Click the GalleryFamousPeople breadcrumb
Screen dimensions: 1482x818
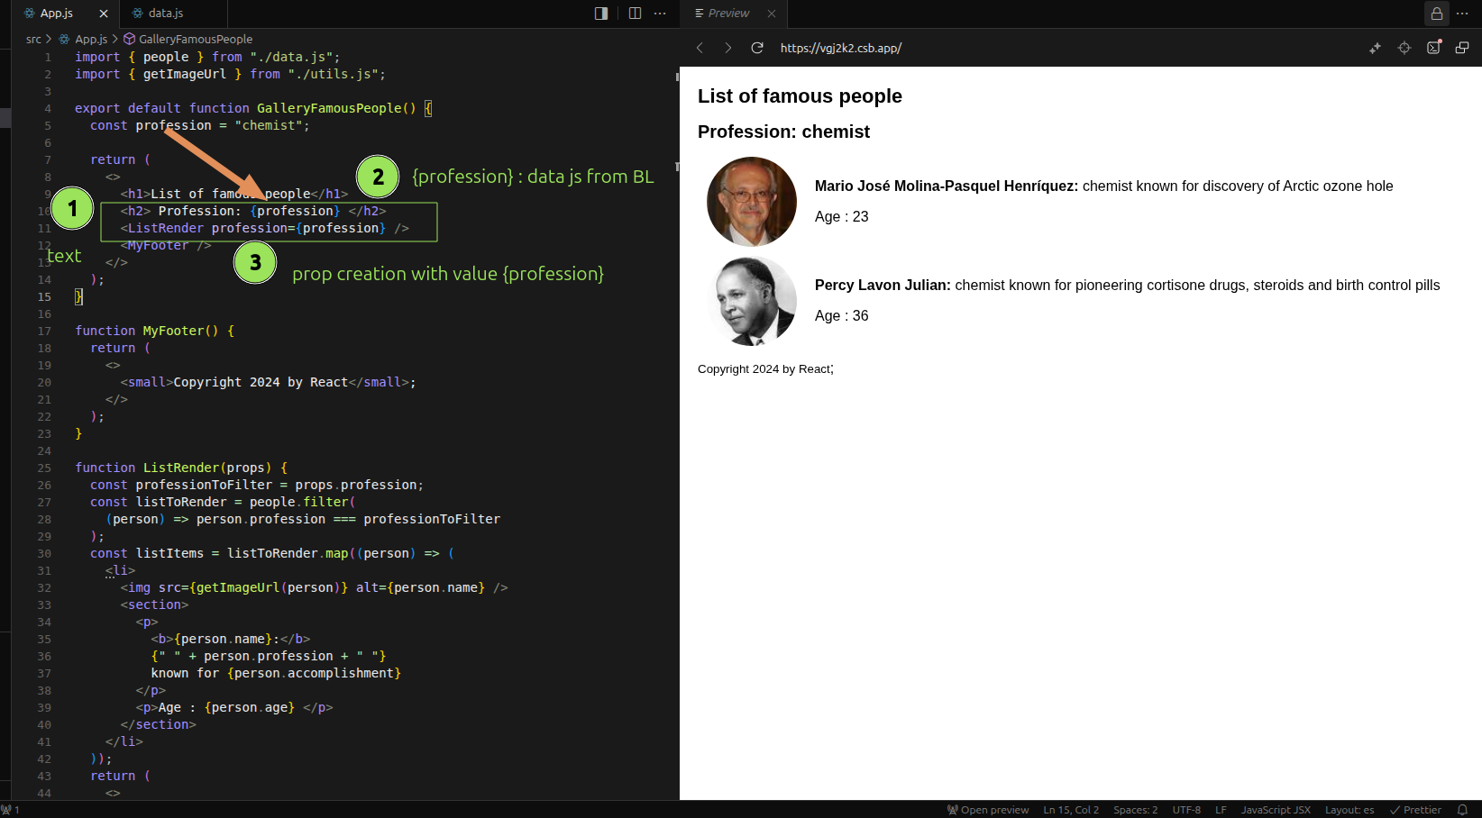tap(195, 39)
